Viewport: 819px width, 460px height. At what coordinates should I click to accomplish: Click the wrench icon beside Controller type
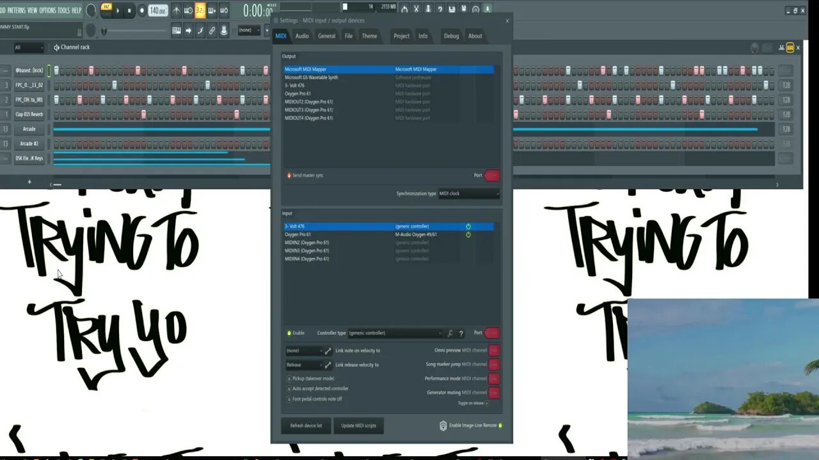tap(450, 333)
